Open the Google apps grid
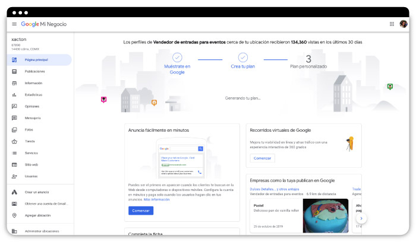416x242 pixels. click(x=392, y=24)
